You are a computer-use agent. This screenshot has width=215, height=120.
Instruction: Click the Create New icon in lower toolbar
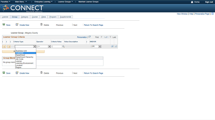[x=17, y=73]
